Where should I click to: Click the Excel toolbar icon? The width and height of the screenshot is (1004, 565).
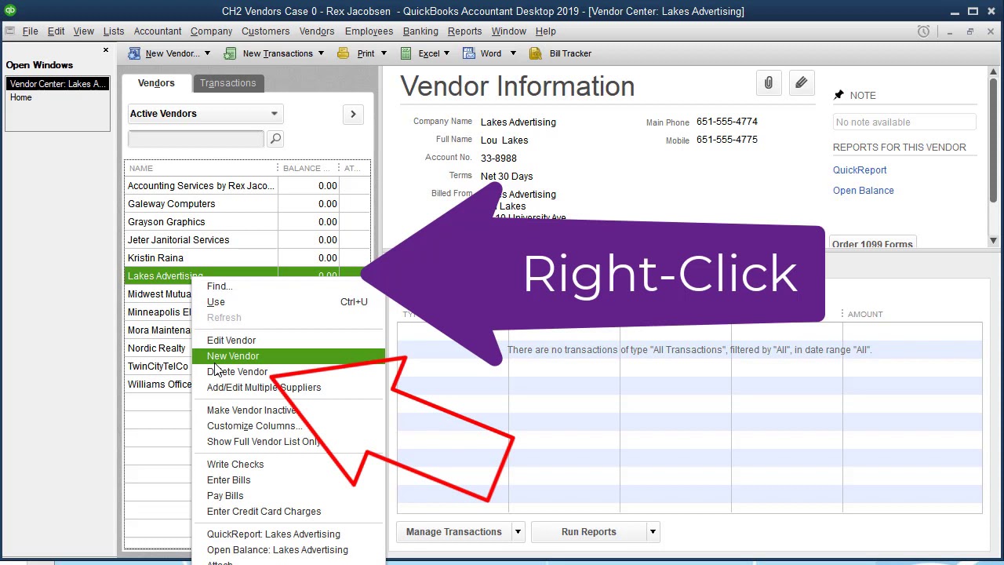406,53
